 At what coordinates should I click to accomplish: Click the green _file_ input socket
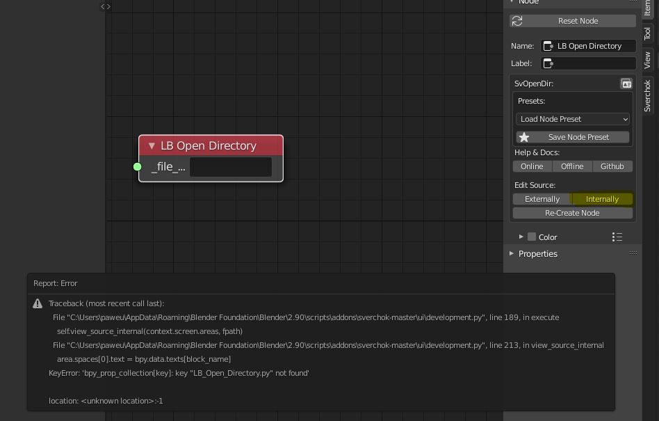[x=138, y=166]
